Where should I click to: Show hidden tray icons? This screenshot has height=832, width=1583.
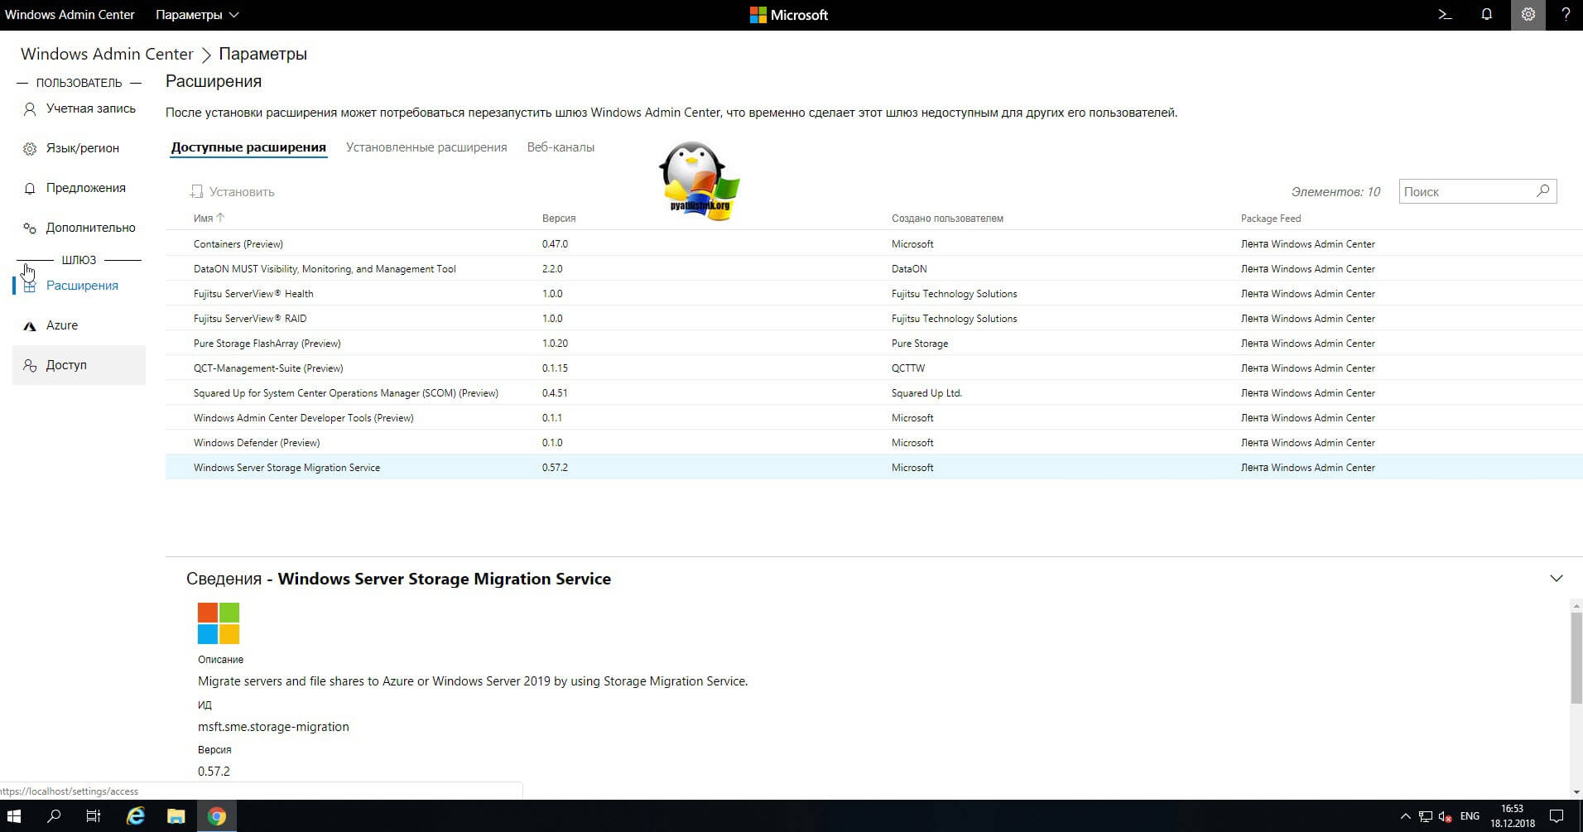tap(1405, 816)
